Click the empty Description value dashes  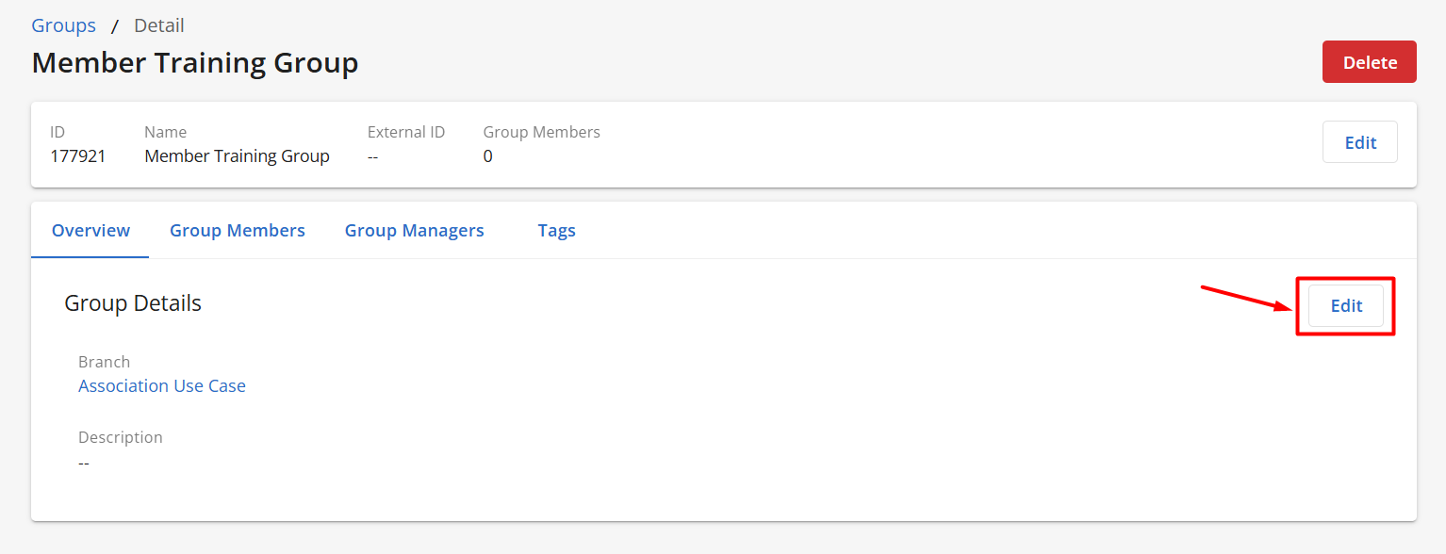point(84,463)
